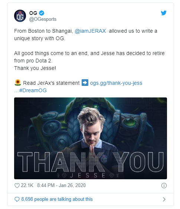Open '8,698 people are talking about this'

[57, 199]
